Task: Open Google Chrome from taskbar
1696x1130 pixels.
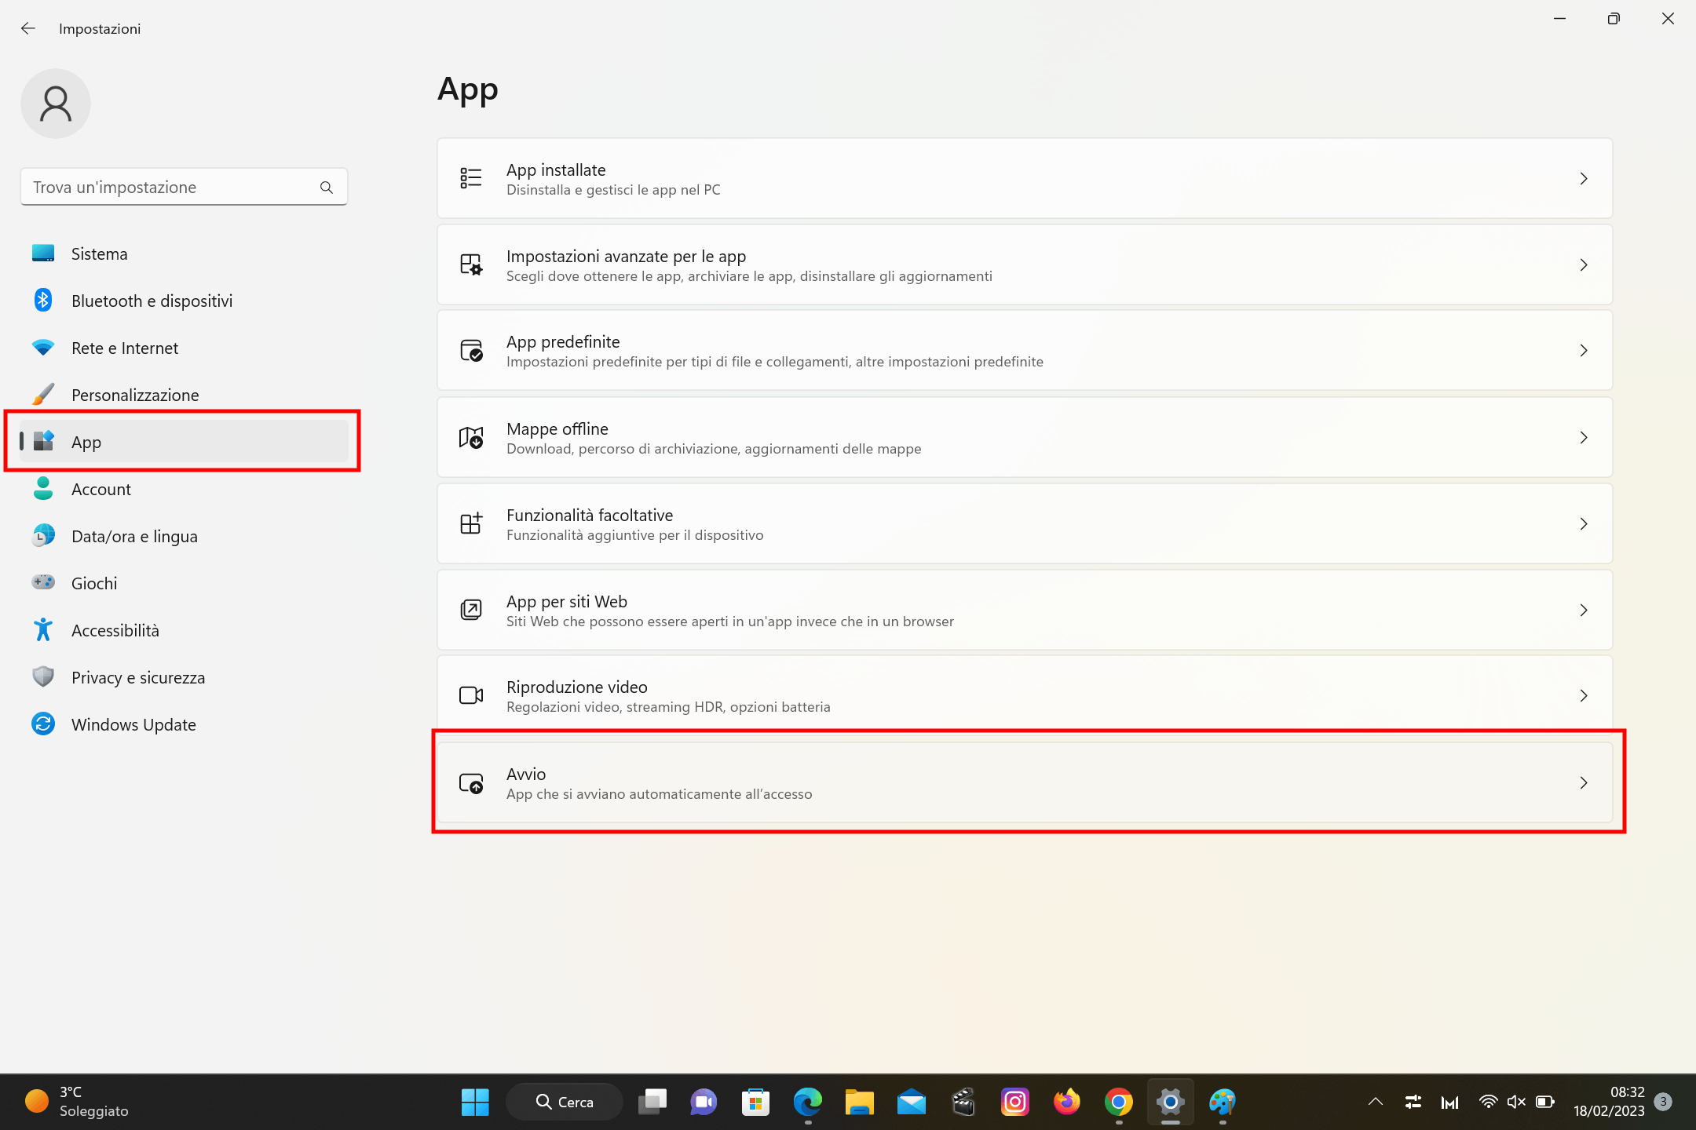Action: 1118,1103
